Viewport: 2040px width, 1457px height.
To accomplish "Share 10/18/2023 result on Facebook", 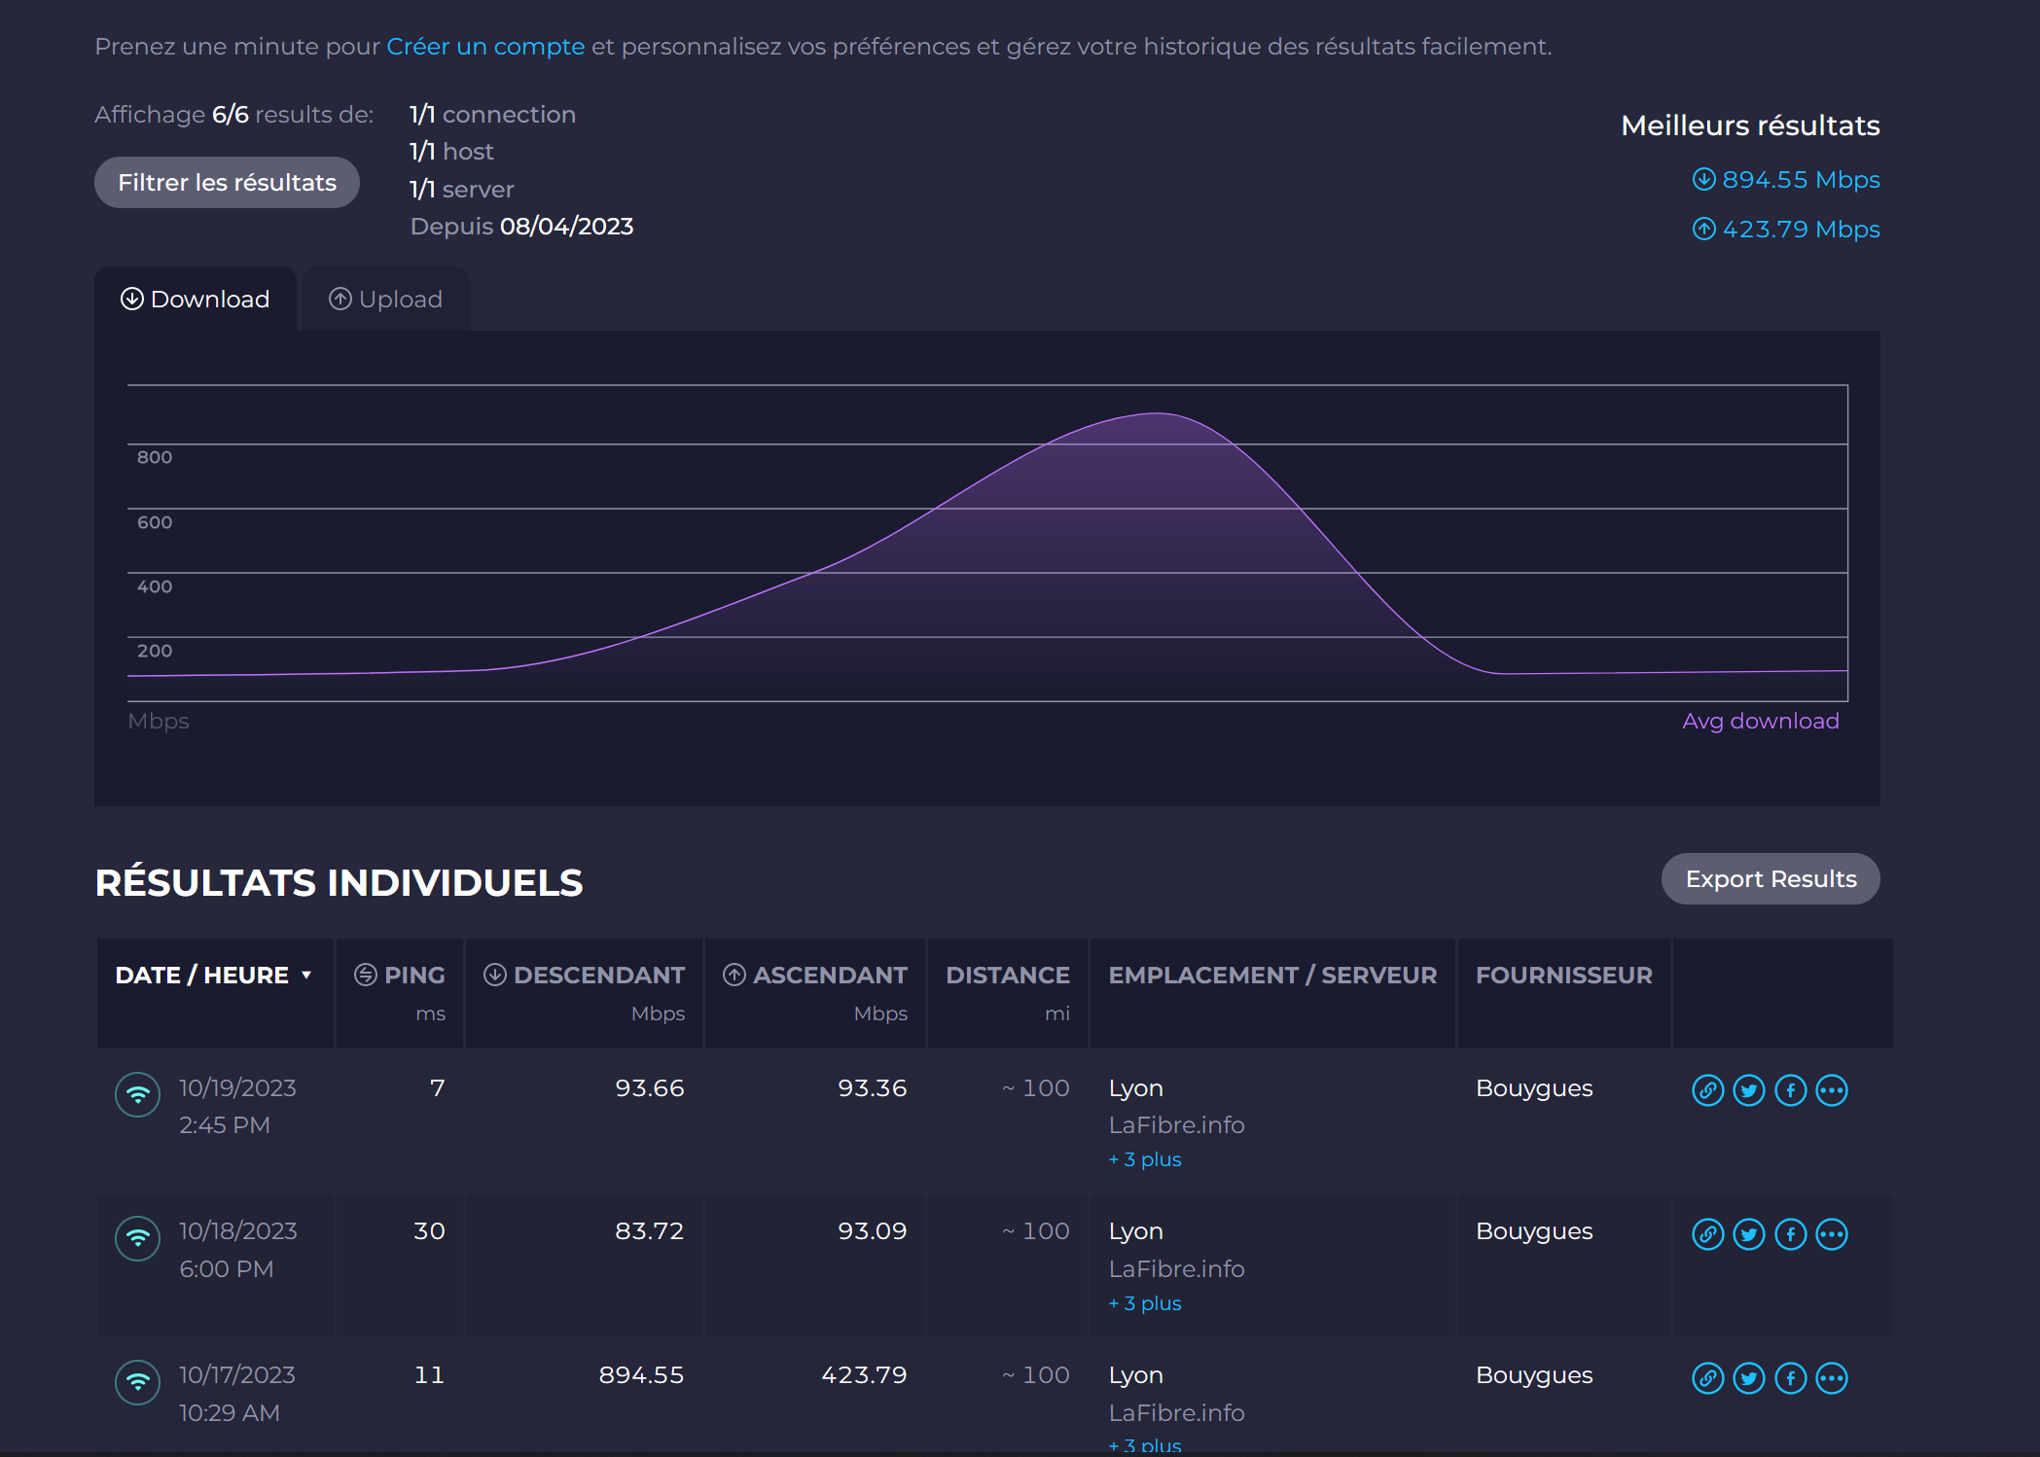I will 1791,1234.
